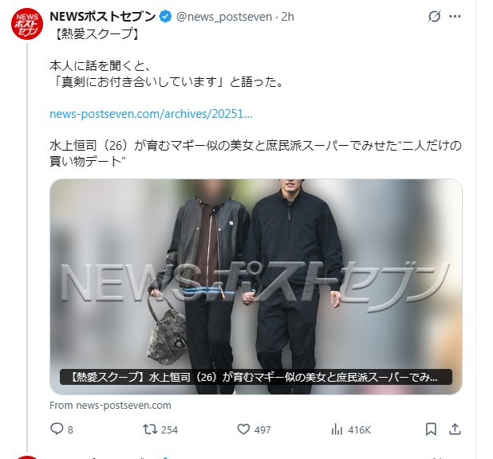The height and width of the screenshot is (459, 493).
Task: Click the reply speech bubble icon
Action: (x=57, y=430)
